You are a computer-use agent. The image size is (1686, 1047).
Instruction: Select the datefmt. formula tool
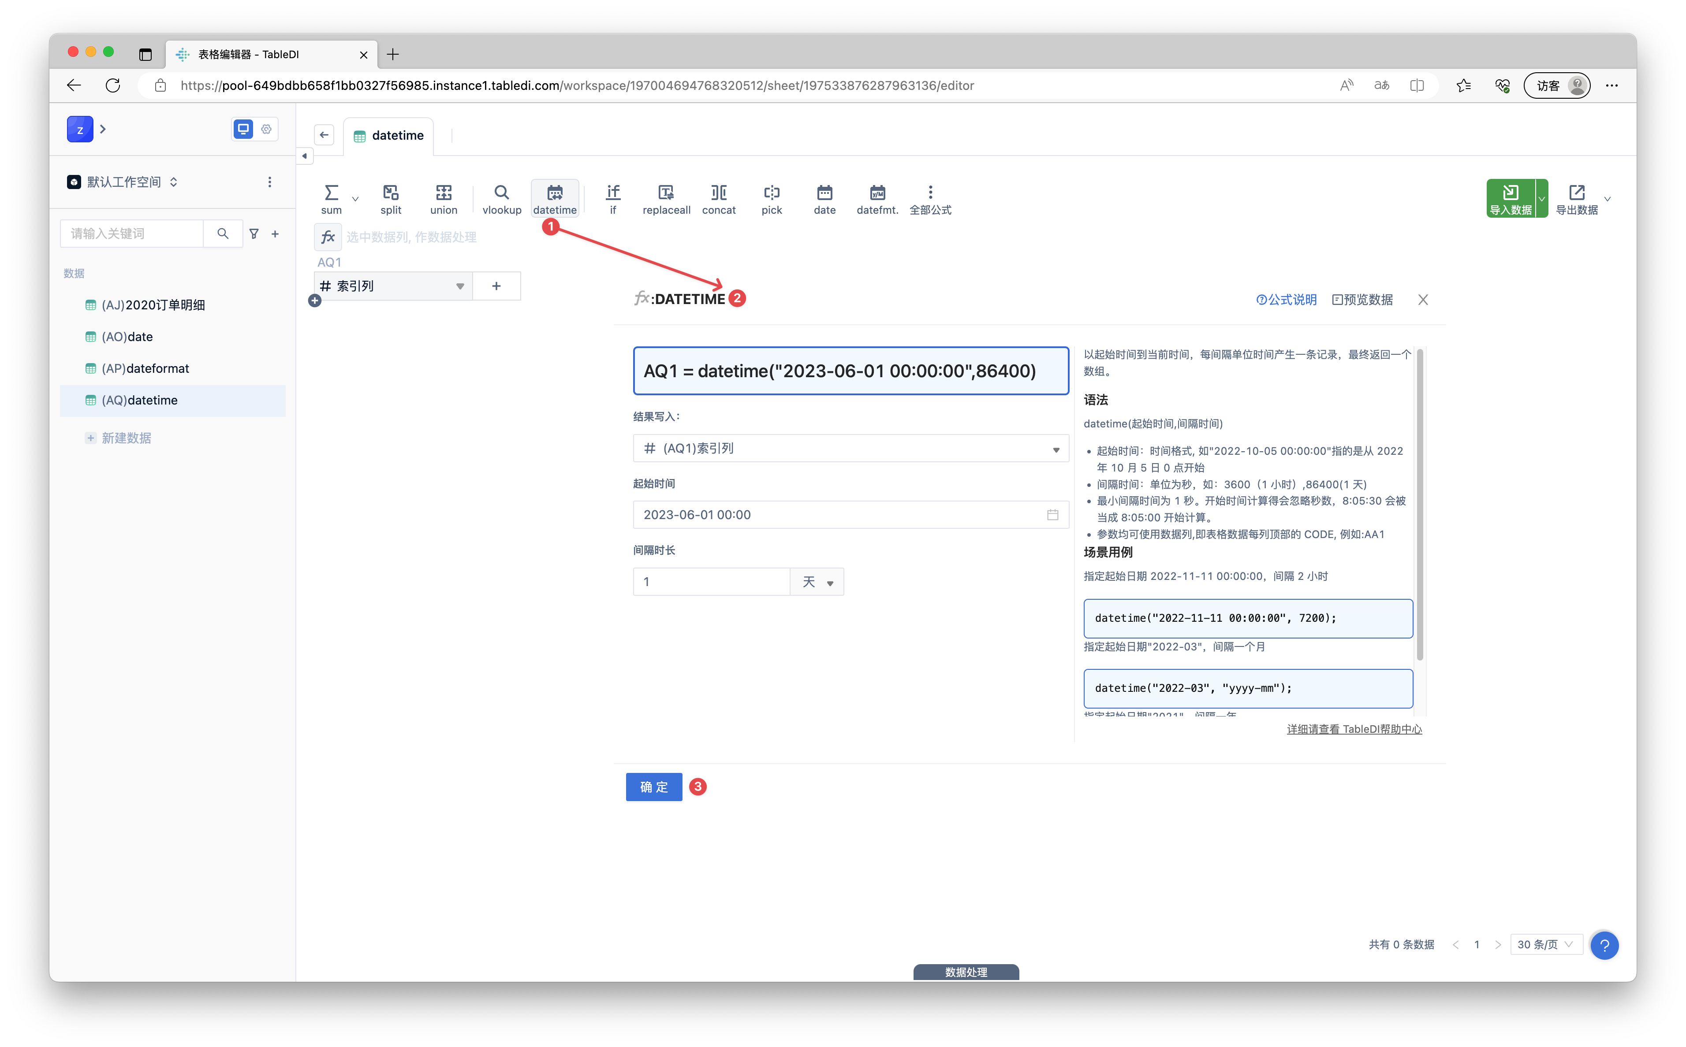877,199
